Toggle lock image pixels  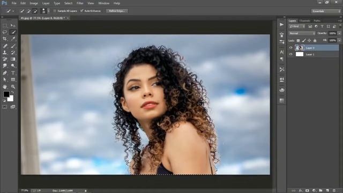[304, 41]
